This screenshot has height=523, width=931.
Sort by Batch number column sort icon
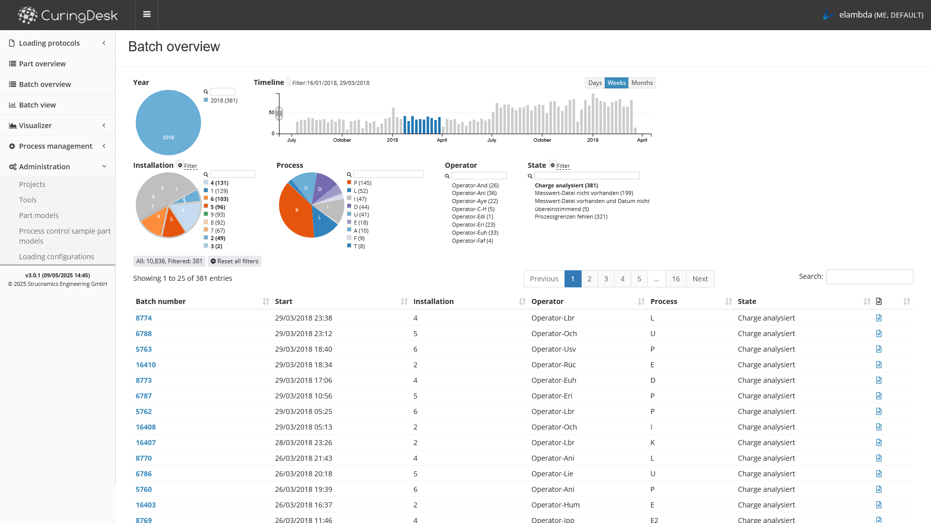click(x=265, y=301)
